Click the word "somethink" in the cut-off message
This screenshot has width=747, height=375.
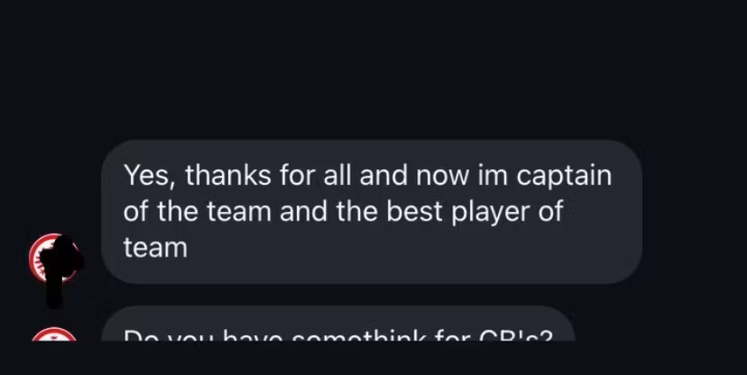pos(358,336)
